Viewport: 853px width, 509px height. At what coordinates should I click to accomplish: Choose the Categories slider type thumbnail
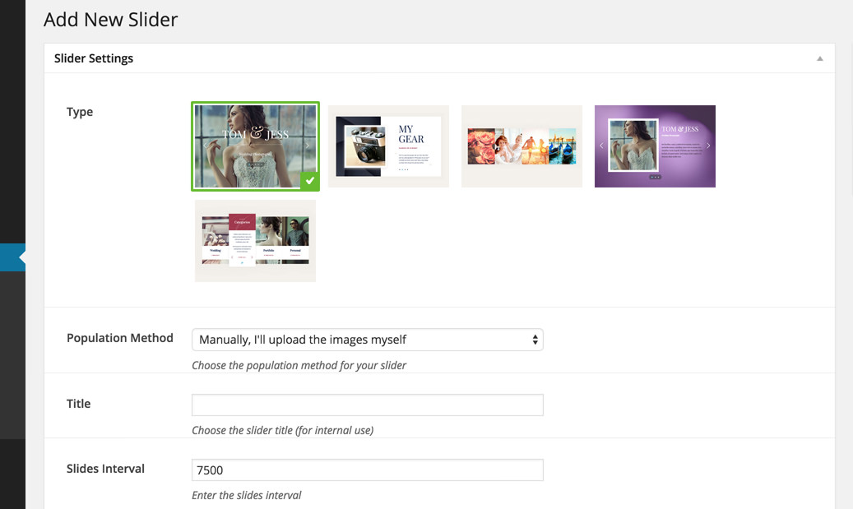tap(255, 241)
